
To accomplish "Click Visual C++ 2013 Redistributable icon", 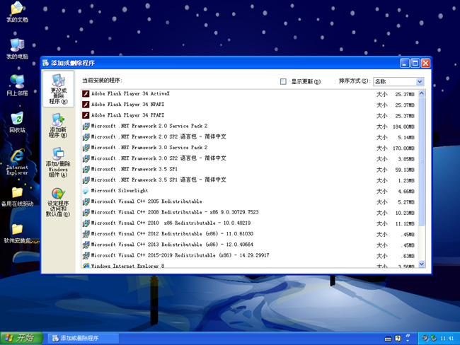I will click(x=86, y=245).
